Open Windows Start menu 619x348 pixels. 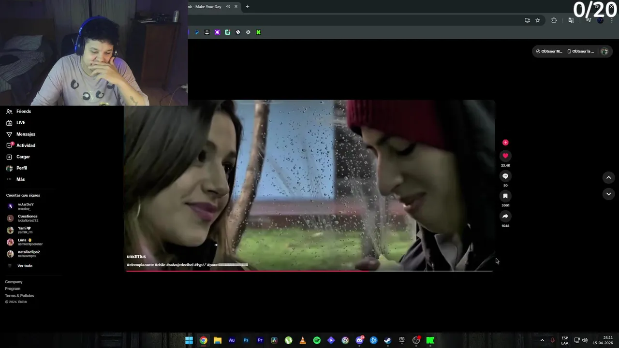189,340
